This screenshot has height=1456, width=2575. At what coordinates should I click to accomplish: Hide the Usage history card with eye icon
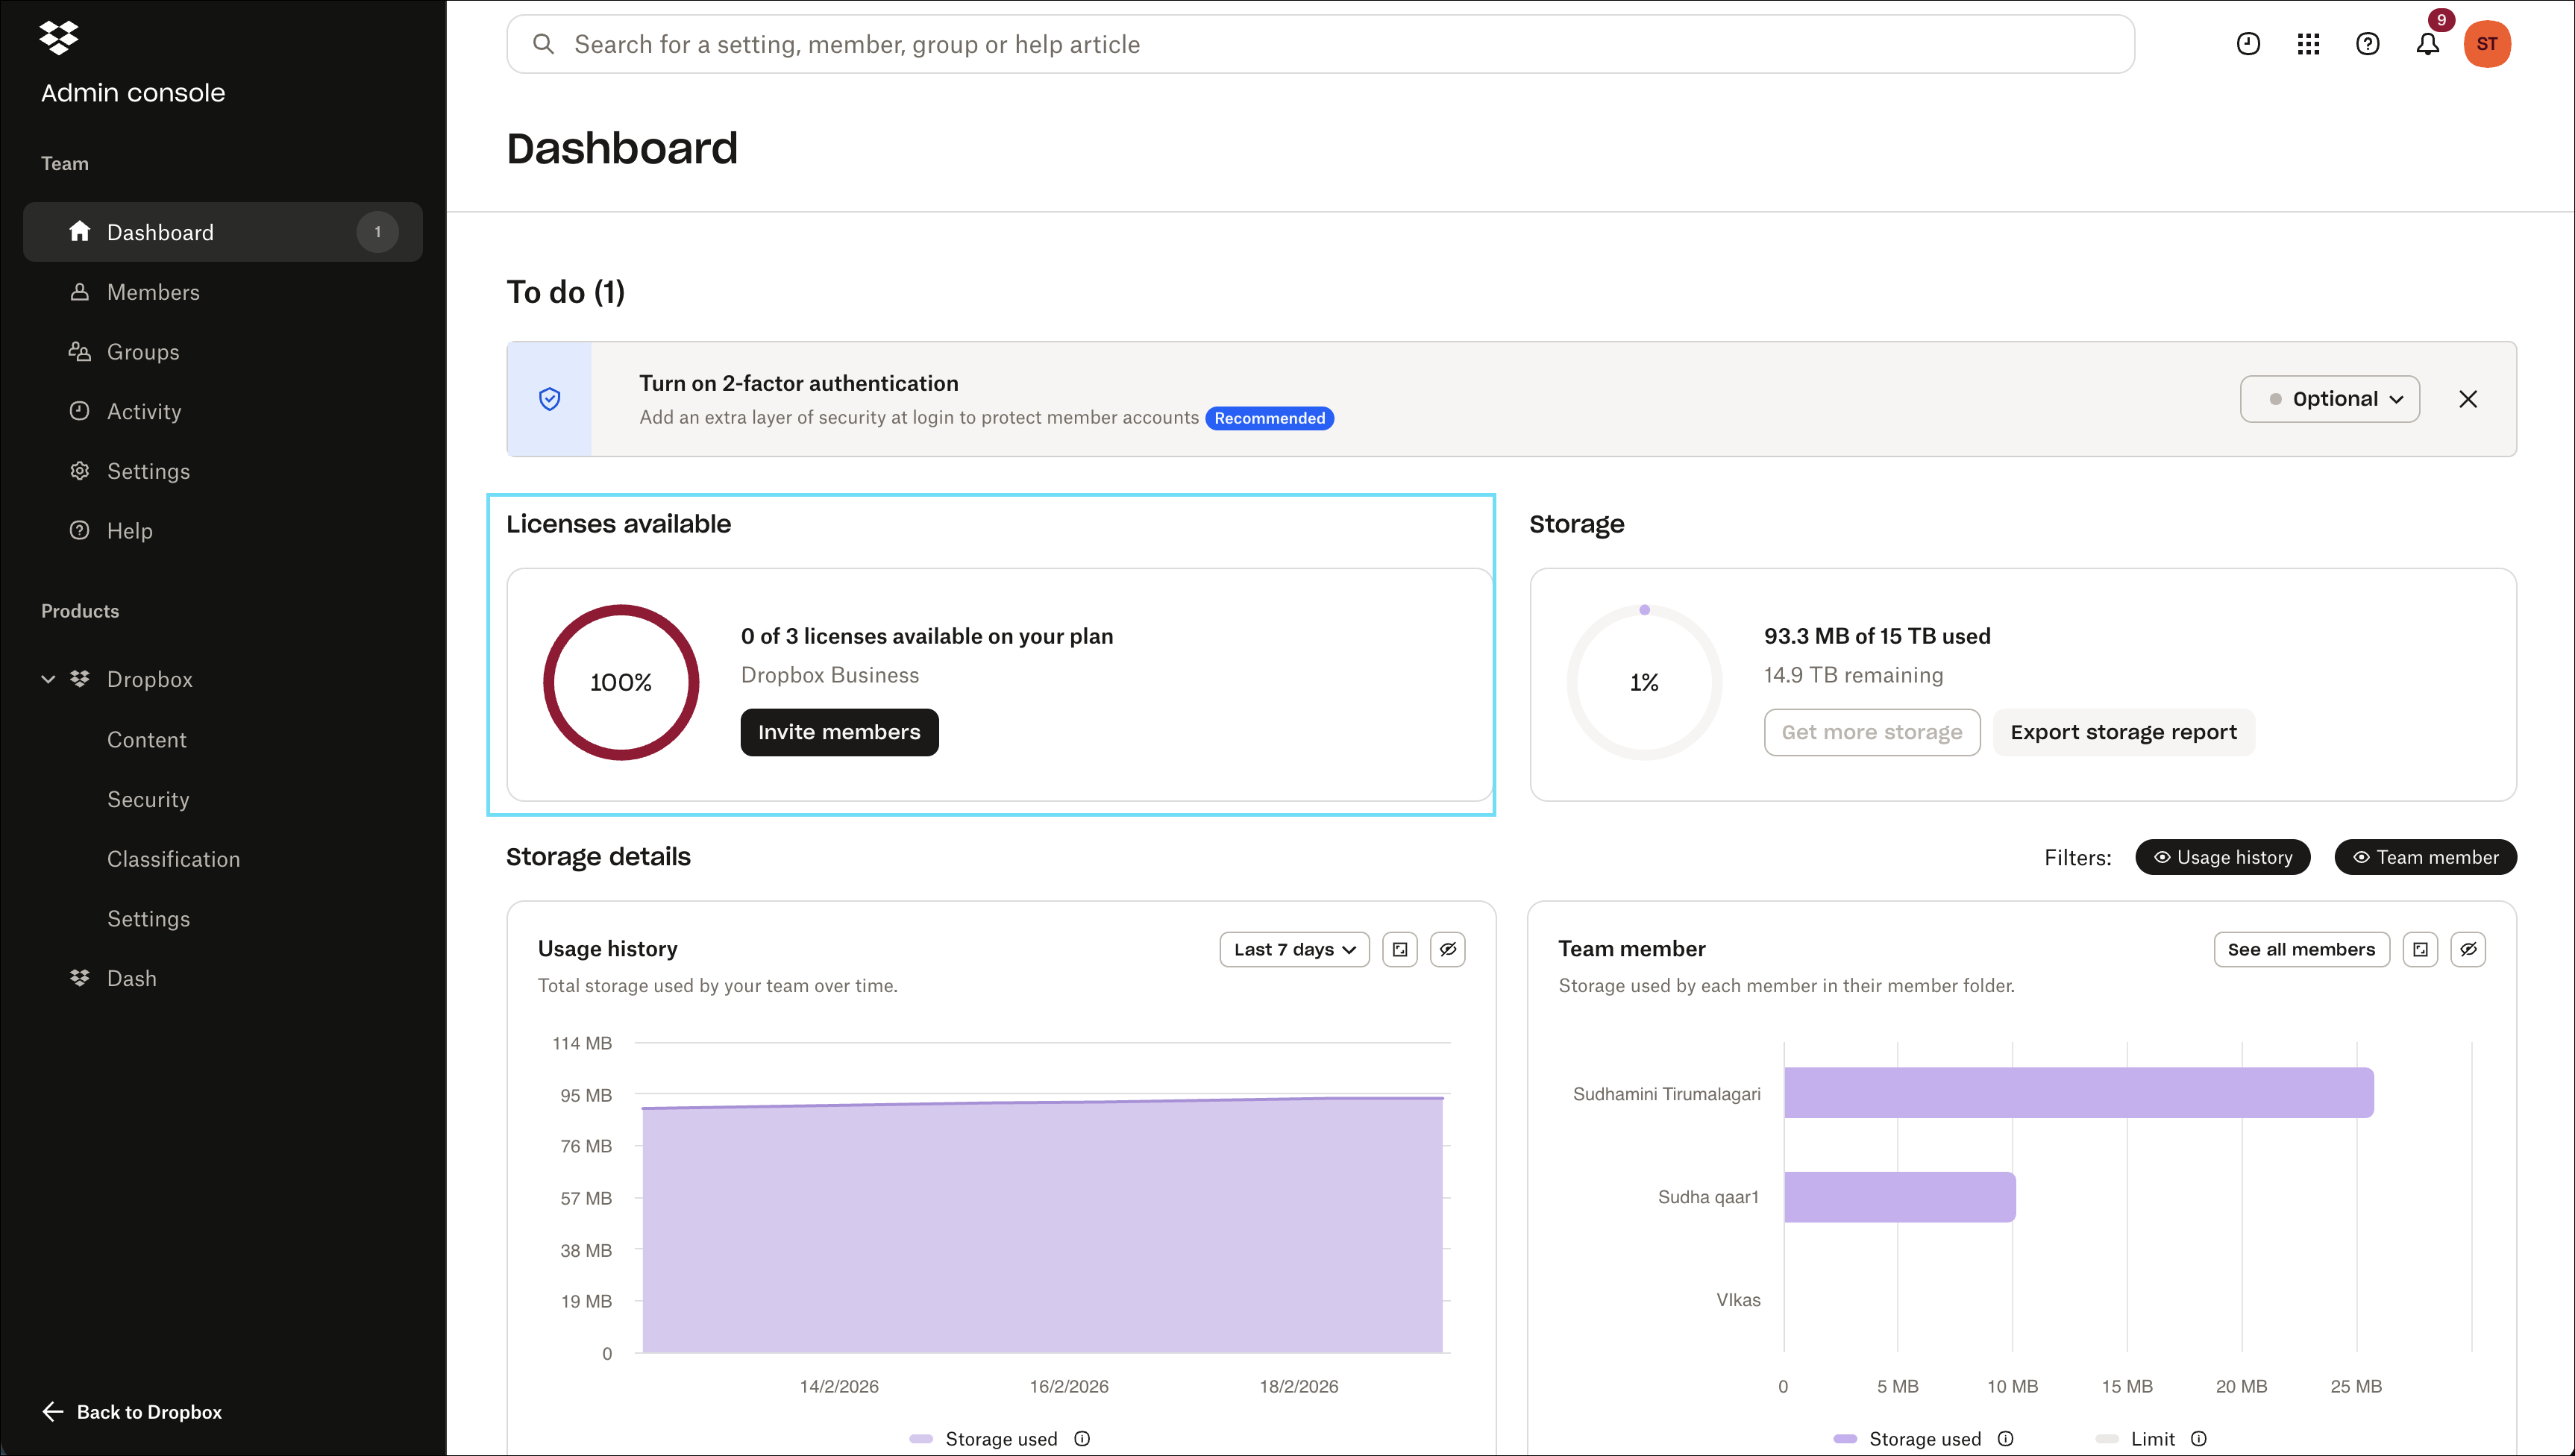click(x=1447, y=949)
